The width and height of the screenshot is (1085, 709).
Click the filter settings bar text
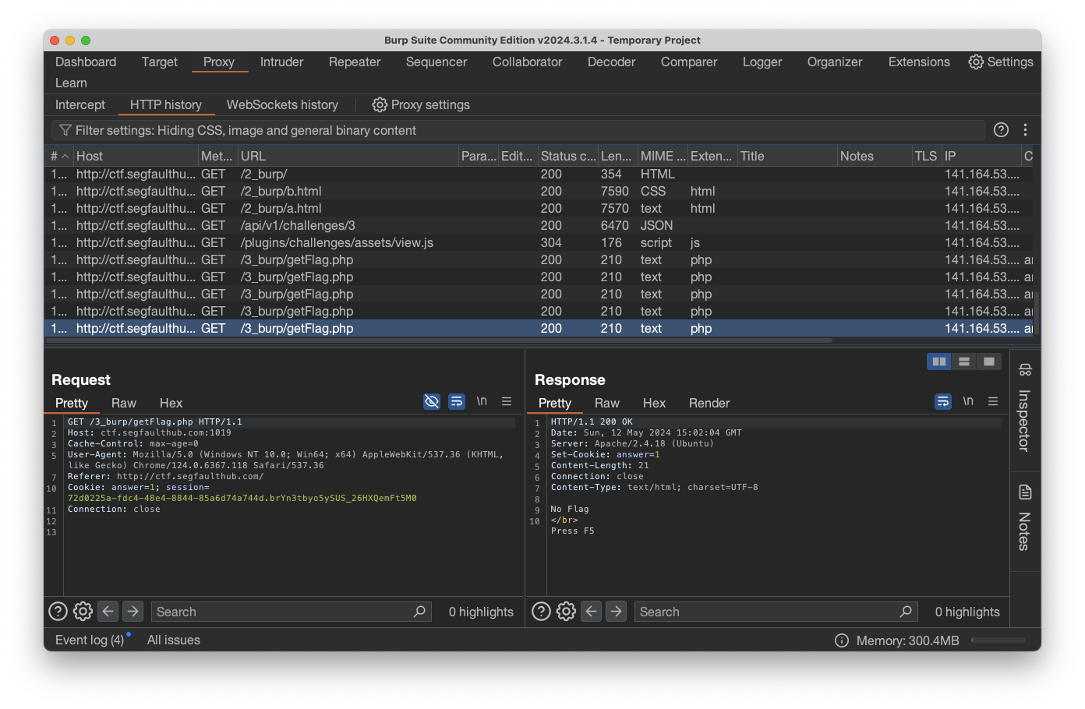246,130
